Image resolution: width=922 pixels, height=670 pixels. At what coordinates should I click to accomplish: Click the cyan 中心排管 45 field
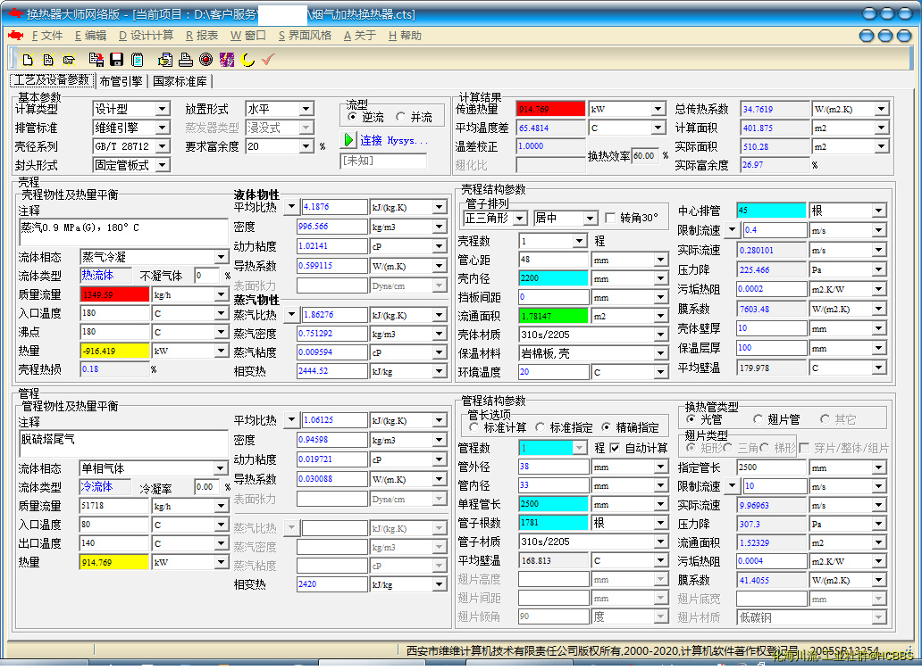[771, 211]
